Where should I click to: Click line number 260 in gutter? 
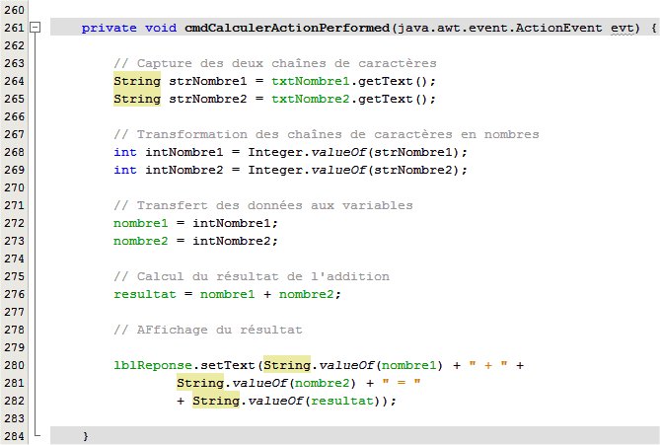tap(15, 10)
